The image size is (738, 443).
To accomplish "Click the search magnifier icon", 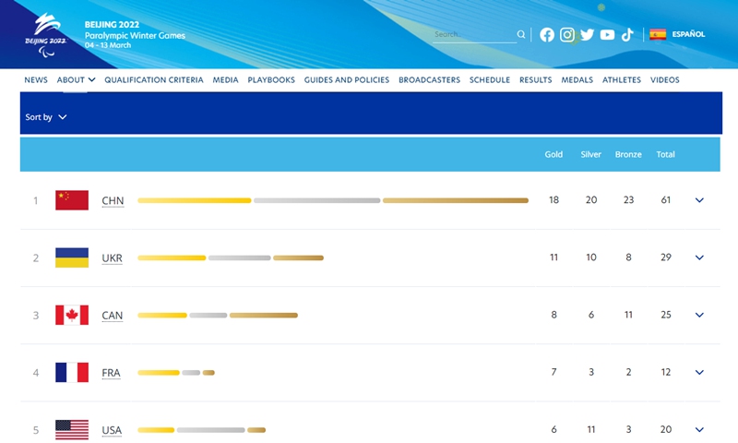I will coord(521,34).
